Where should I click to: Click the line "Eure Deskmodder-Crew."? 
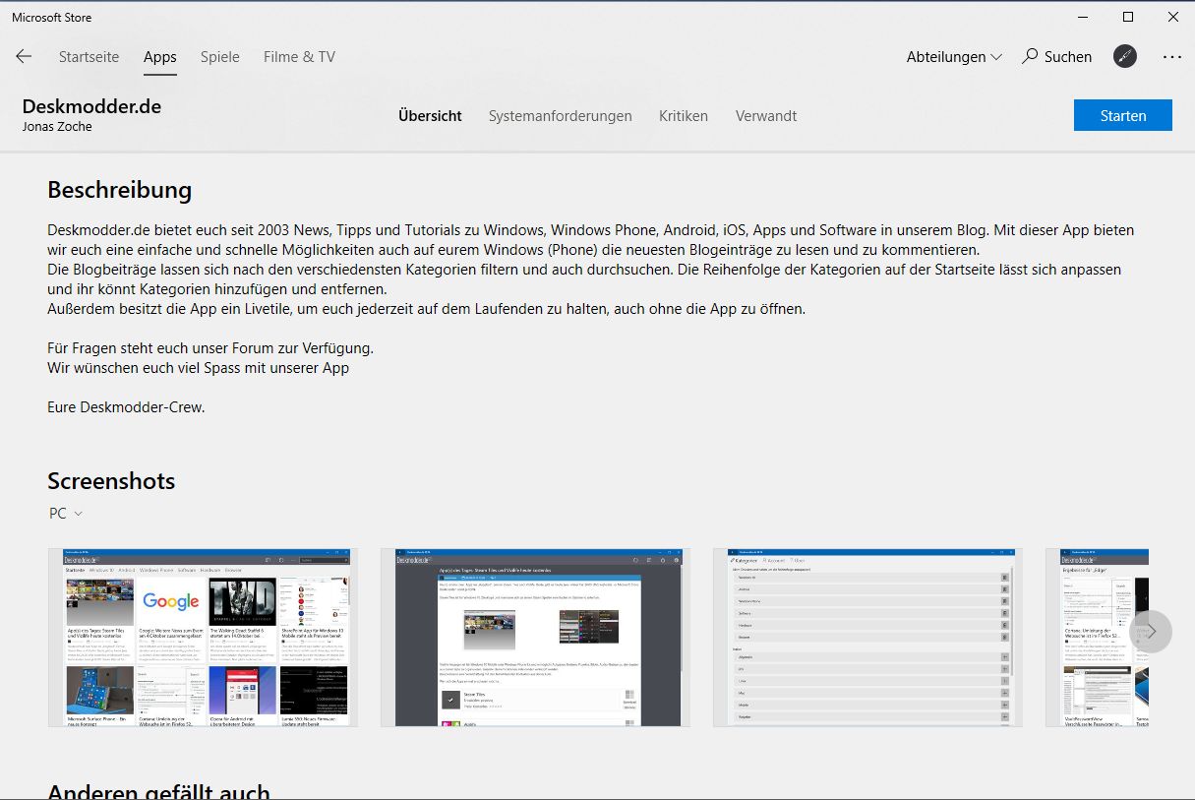tap(126, 406)
